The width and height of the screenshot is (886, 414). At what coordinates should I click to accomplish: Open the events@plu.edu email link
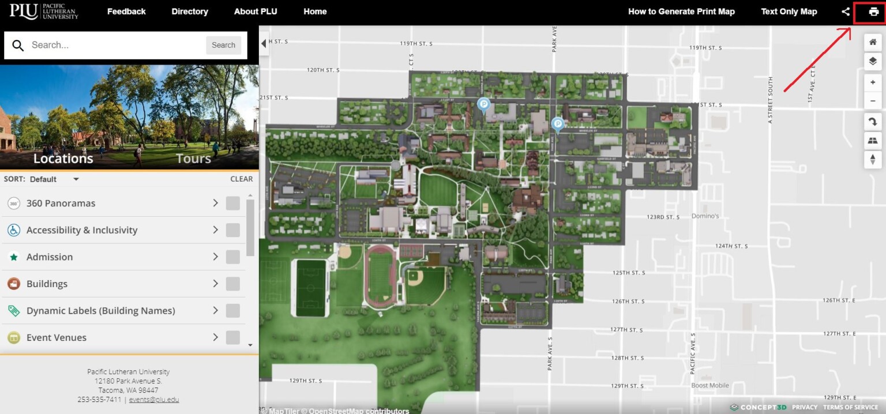[x=154, y=399]
